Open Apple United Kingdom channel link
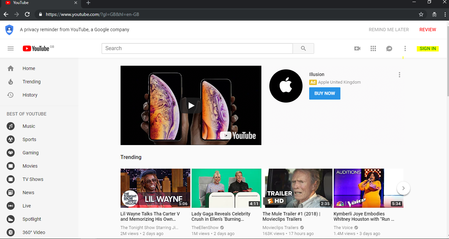 click(339, 82)
